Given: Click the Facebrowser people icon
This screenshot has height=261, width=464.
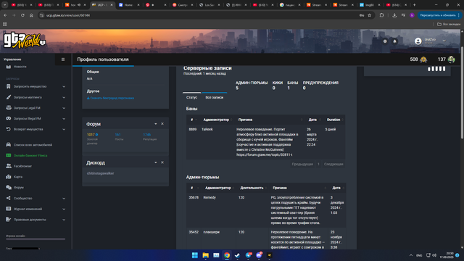Looking at the screenshot, I should (8, 166).
